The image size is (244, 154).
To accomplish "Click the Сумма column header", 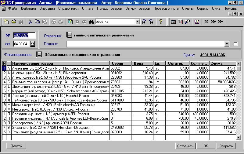I will 223,63.
